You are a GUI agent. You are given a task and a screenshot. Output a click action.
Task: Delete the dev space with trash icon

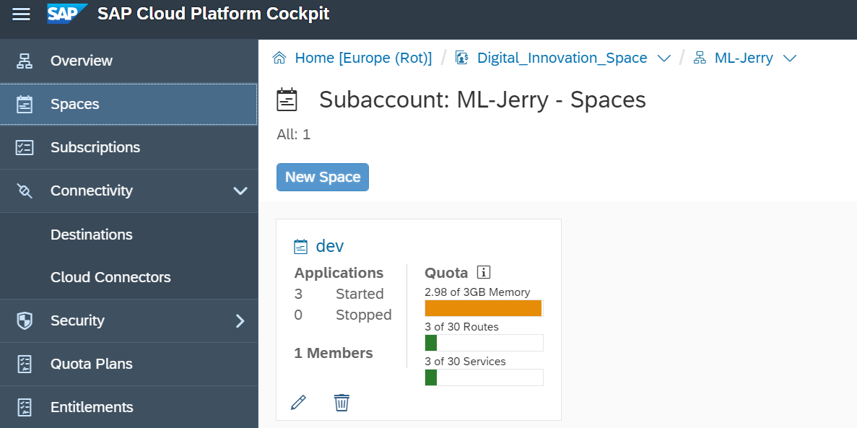342,402
